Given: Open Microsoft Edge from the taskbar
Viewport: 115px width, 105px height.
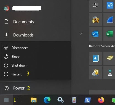Looking at the screenshot, I should (x=47, y=100).
